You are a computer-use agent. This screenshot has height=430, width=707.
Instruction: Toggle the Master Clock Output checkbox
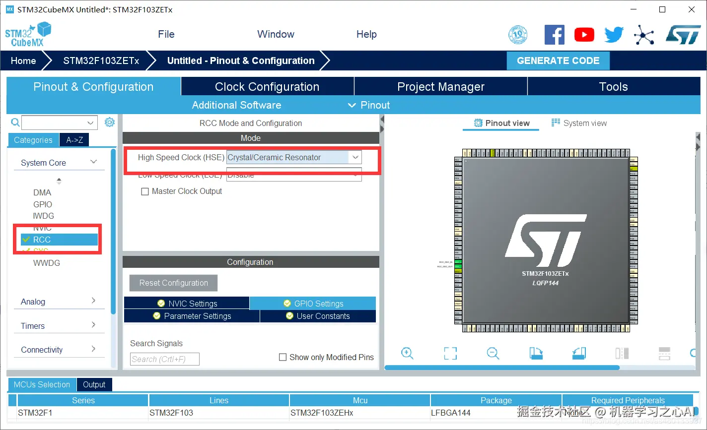point(145,191)
